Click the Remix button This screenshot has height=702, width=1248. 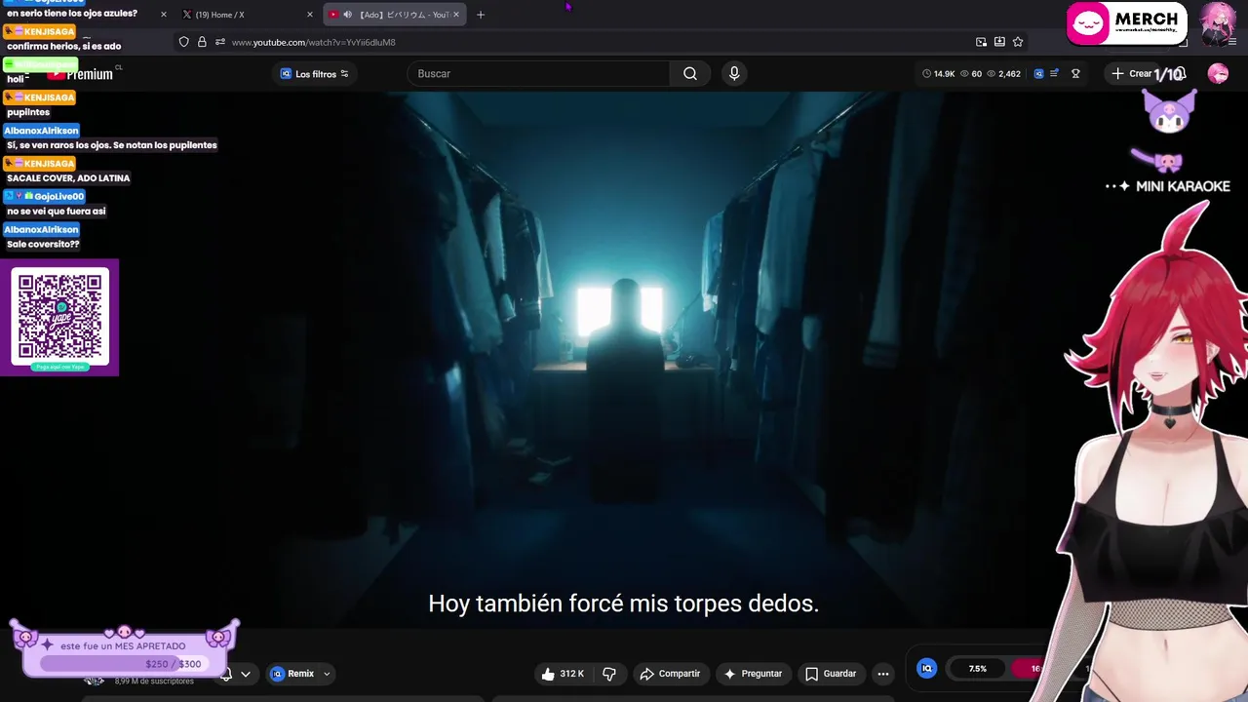pos(292,674)
